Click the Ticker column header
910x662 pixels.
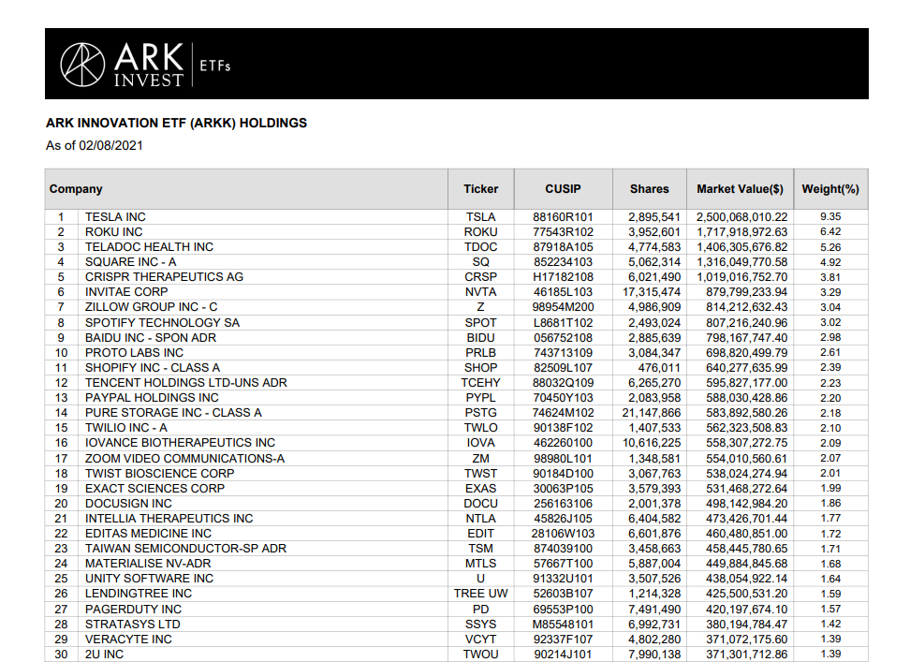tap(480, 189)
